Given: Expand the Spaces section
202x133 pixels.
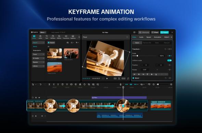Looking at the screenshot, I should click(x=38, y=62).
